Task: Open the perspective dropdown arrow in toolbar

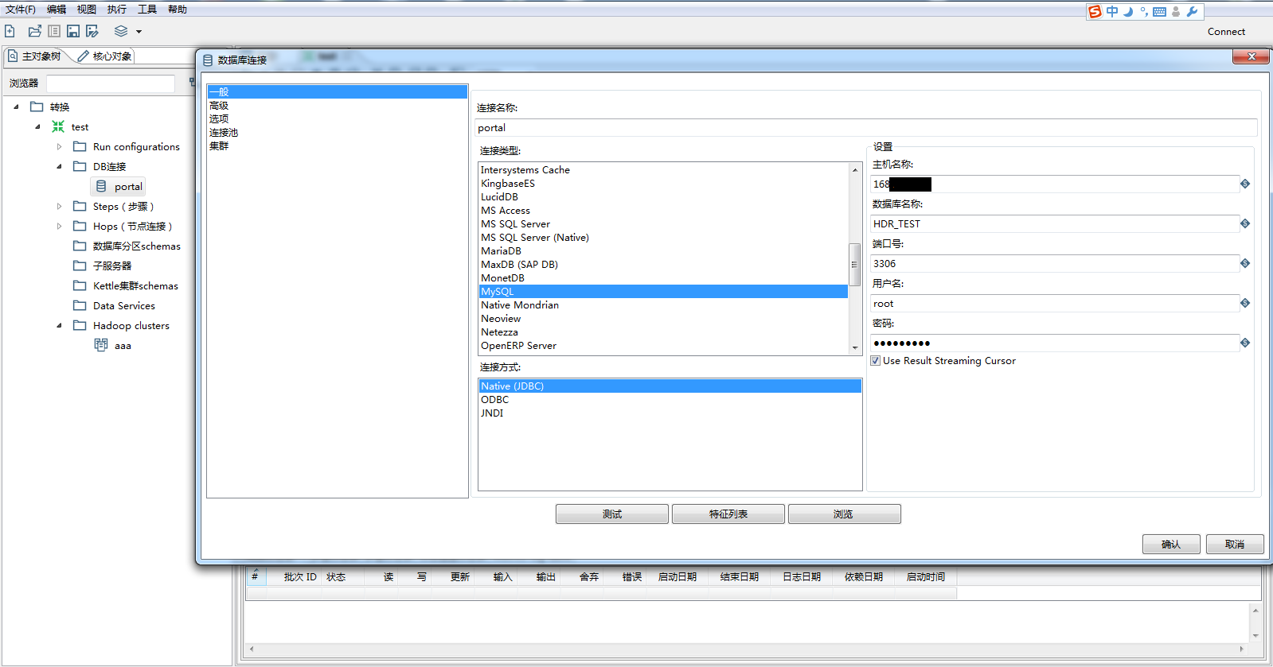Action: click(139, 32)
